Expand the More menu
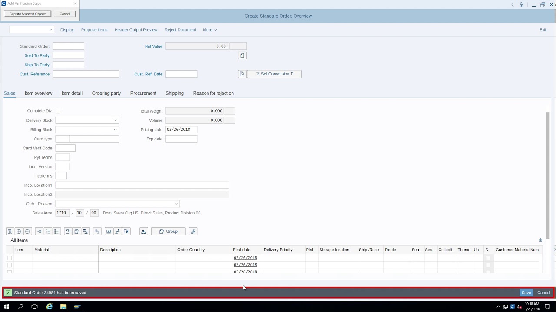The image size is (556, 312). [210, 30]
